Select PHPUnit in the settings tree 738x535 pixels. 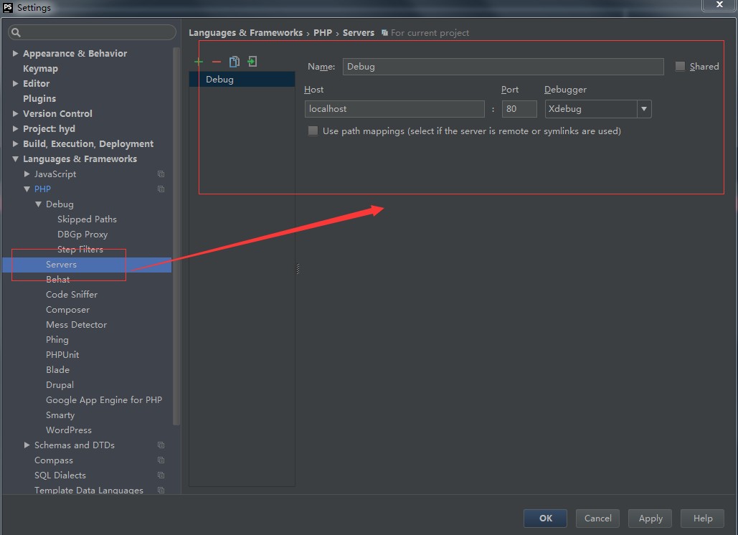click(x=62, y=355)
